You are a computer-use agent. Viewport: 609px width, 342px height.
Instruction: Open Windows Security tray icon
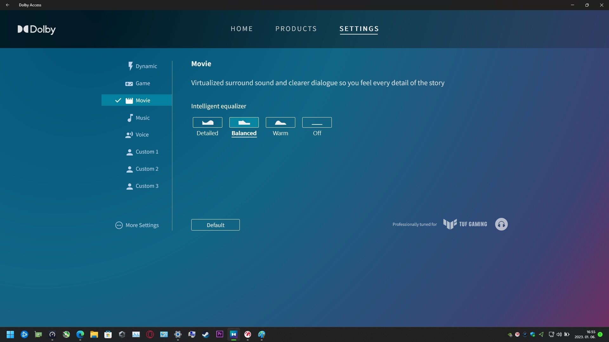coord(533,334)
